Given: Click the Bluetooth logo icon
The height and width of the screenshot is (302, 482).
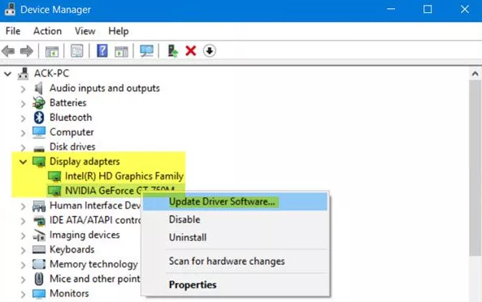Looking at the screenshot, I should 39,117.
